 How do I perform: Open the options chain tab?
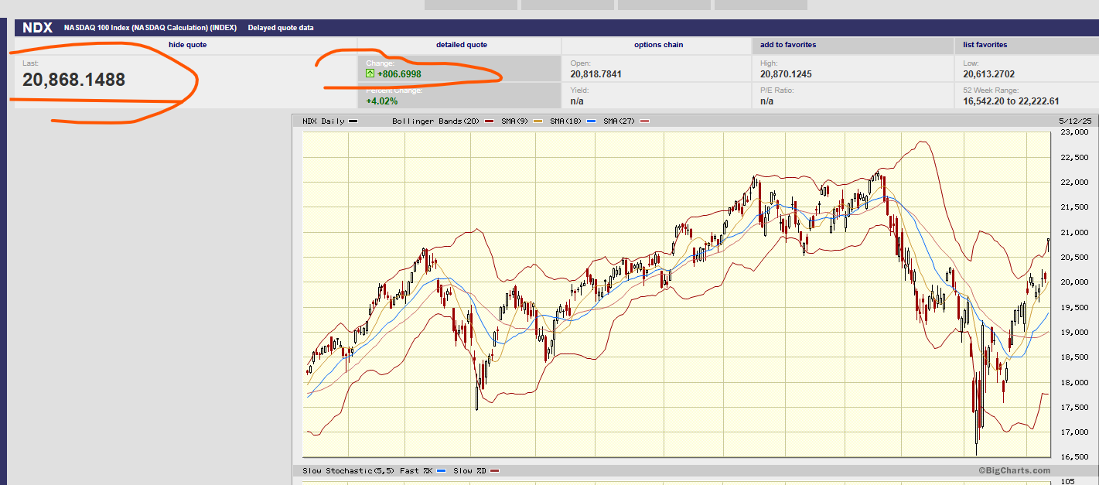pyautogui.click(x=658, y=45)
